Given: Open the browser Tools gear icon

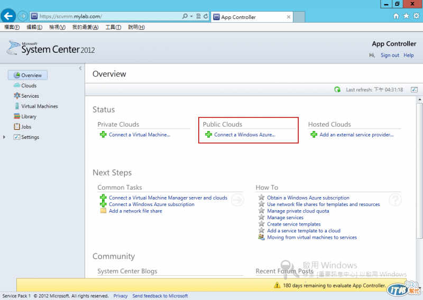Looking at the screenshot, I should 416,16.
